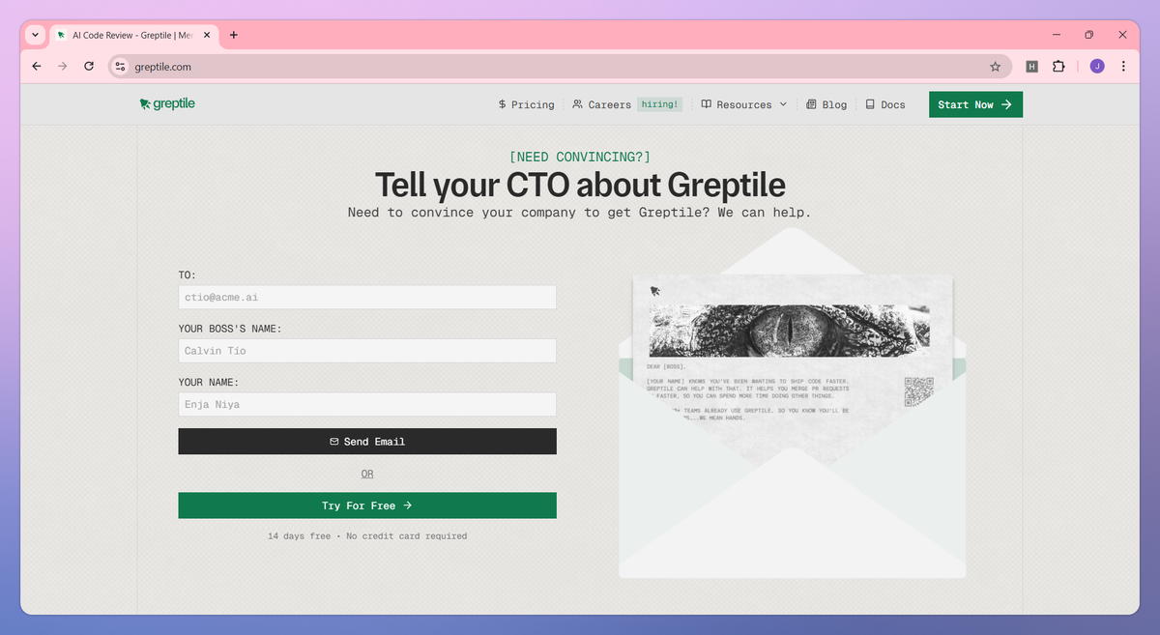Click the browser forward arrow
The height and width of the screenshot is (635, 1160).
63,67
